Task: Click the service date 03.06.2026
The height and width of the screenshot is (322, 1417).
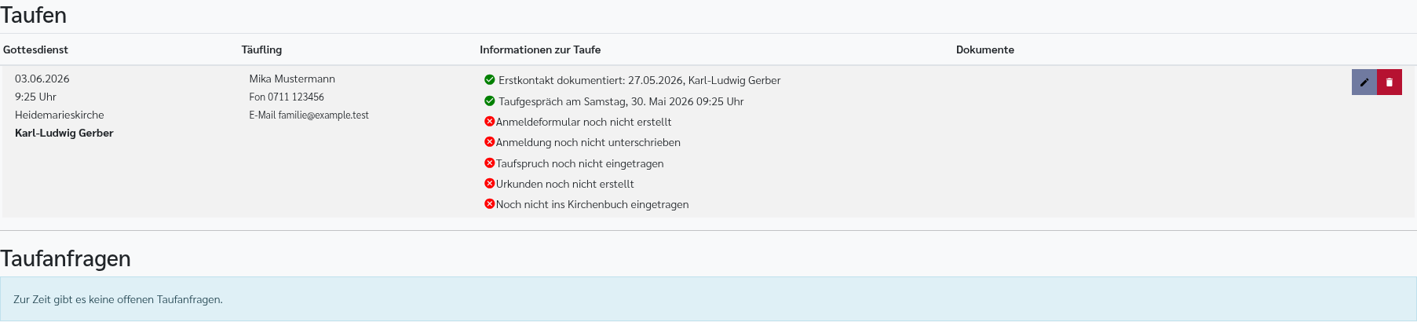Action: (x=42, y=79)
